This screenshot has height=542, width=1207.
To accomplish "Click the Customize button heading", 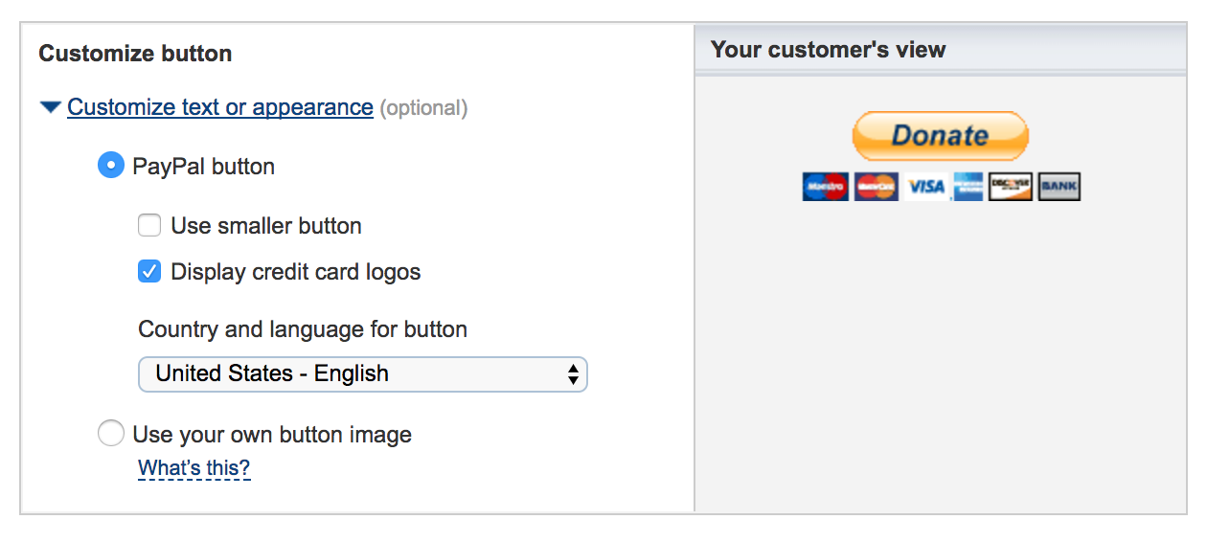I will click(135, 54).
